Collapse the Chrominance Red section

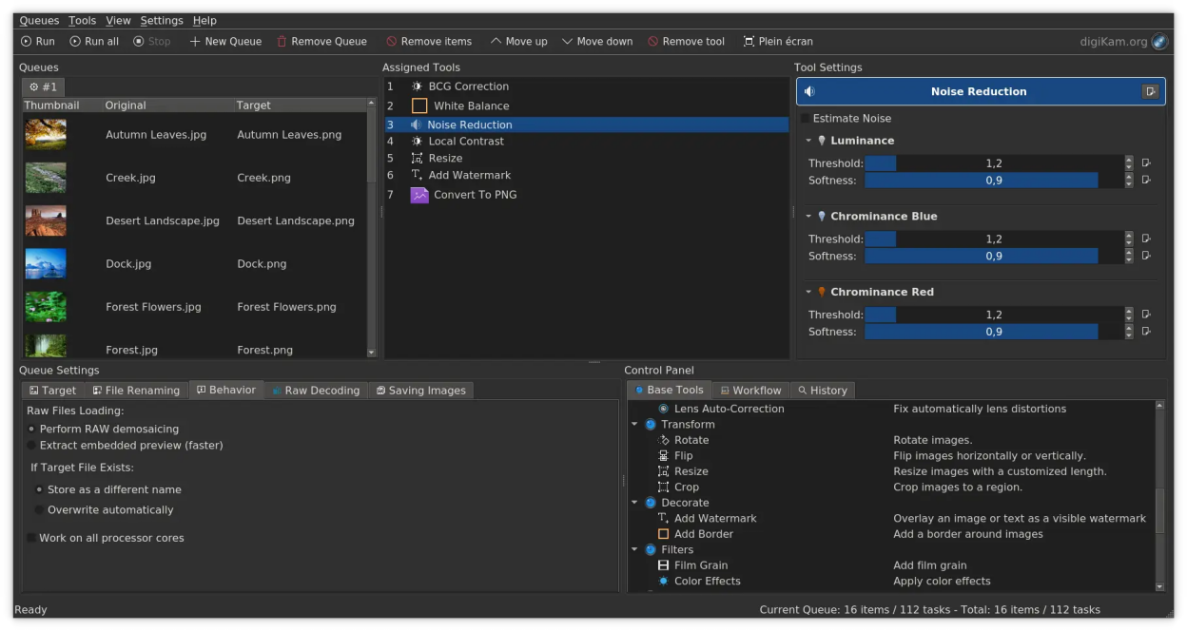[x=808, y=293]
